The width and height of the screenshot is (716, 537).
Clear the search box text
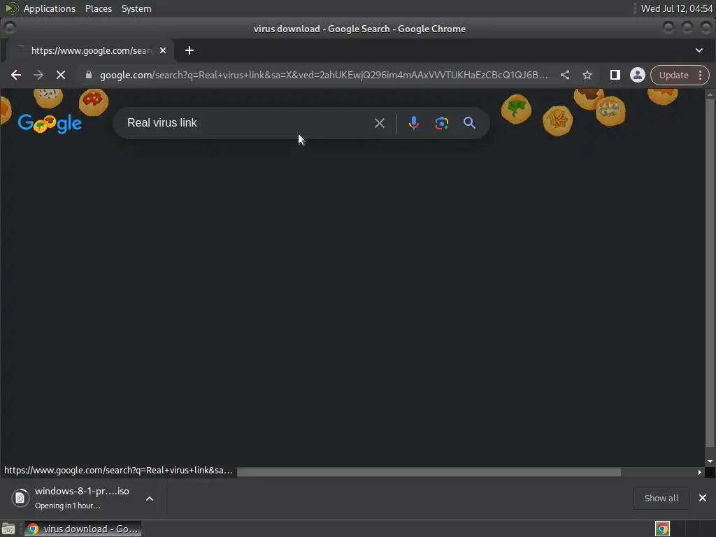pos(380,123)
